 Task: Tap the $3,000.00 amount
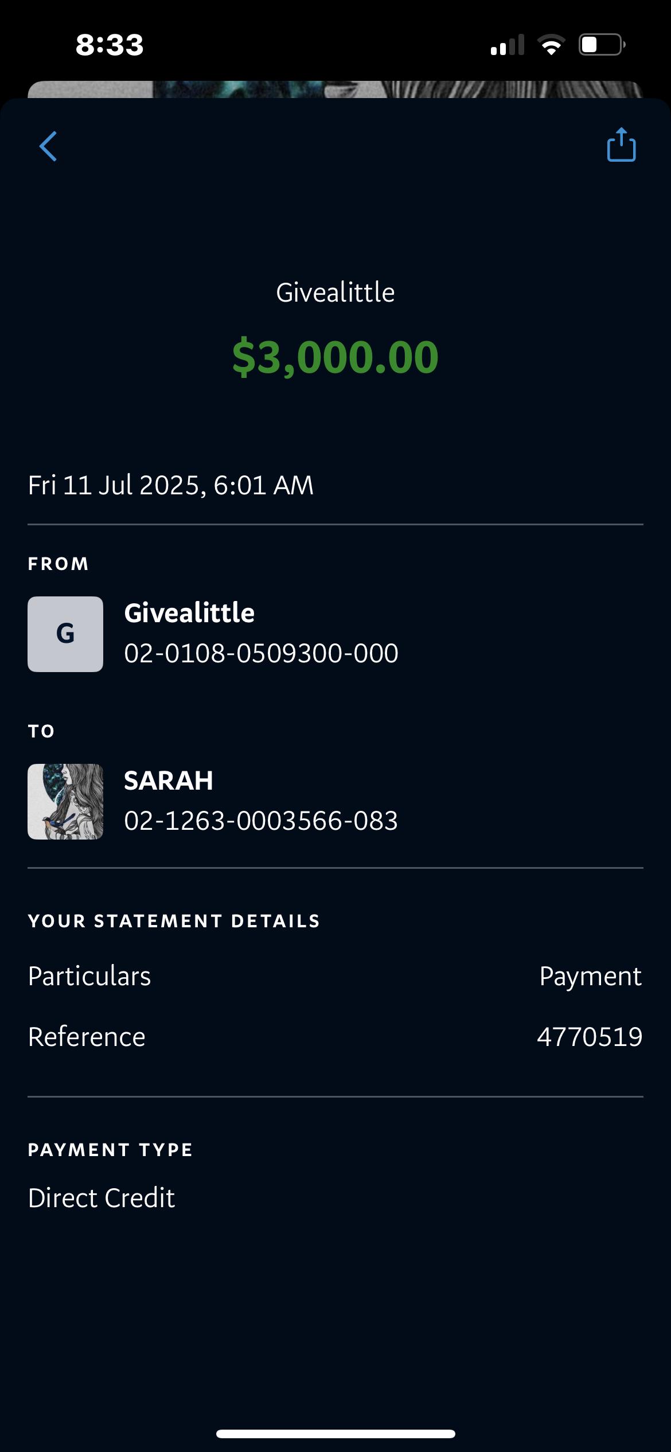(x=335, y=357)
